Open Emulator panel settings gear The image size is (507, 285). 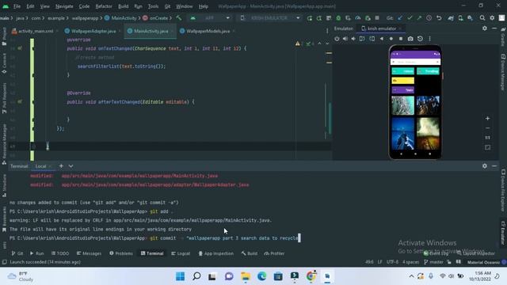pos(485,28)
